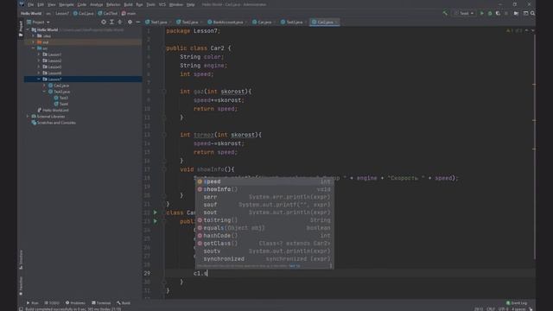Open the Run tool window button
The height and width of the screenshot is (311, 553).
pyautogui.click(x=33, y=303)
